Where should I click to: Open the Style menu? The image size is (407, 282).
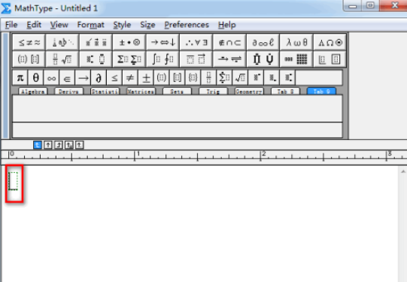122,25
